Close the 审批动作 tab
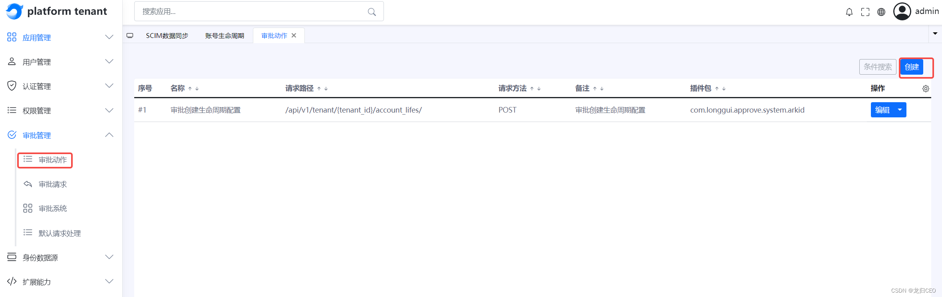The width and height of the screenshot is (942, 297). [x=294, y=36]
